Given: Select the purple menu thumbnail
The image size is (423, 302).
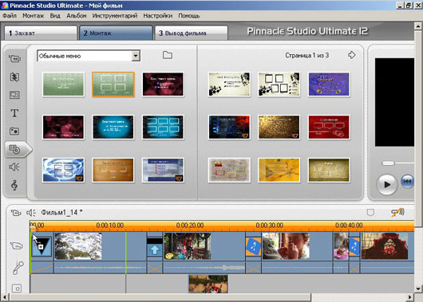Looking at the screenshot, I should tap(329, 84).
